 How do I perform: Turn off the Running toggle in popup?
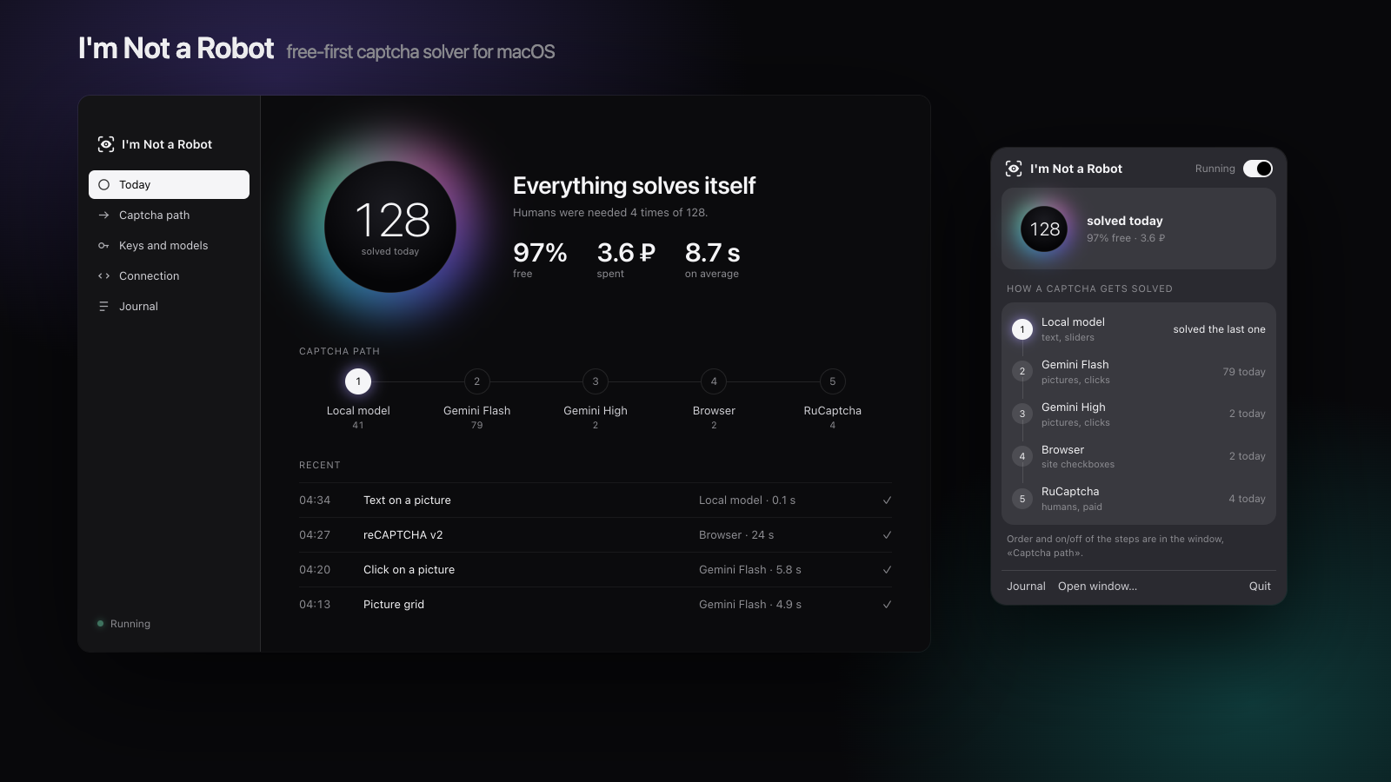pyautogui.click(x=1258, y=169)
